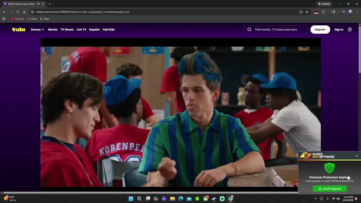Open clock and calendar flyout
Image resolution: width=361 pixels, height=203 pixels.
pos(348,199)
